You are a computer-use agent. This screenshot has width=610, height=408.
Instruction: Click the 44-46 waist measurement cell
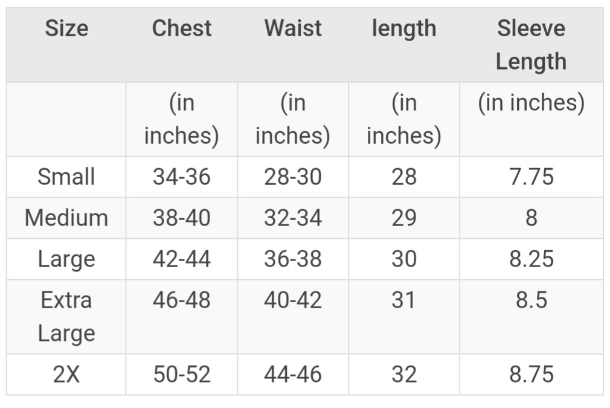(293, 375)
